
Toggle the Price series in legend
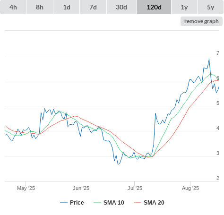(x=72, y=203)
